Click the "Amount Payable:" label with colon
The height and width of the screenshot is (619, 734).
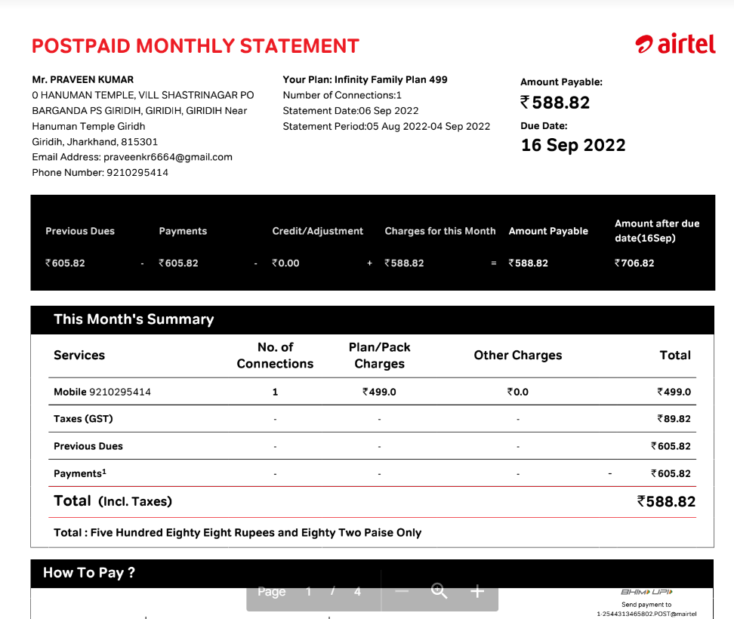coord(561,82)
